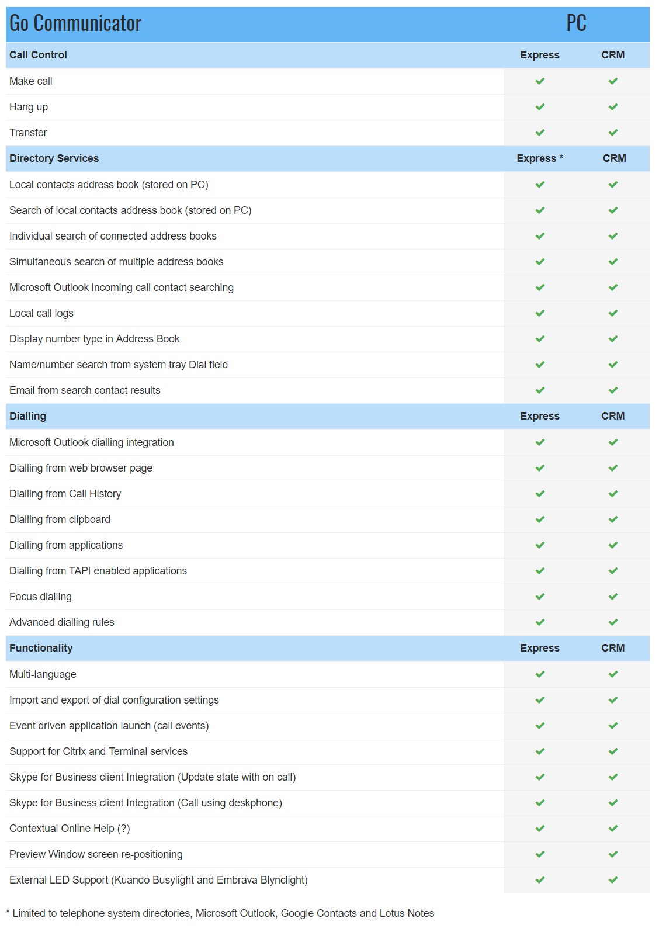Click CRM checkmark for Contextual Online Help

613,829
